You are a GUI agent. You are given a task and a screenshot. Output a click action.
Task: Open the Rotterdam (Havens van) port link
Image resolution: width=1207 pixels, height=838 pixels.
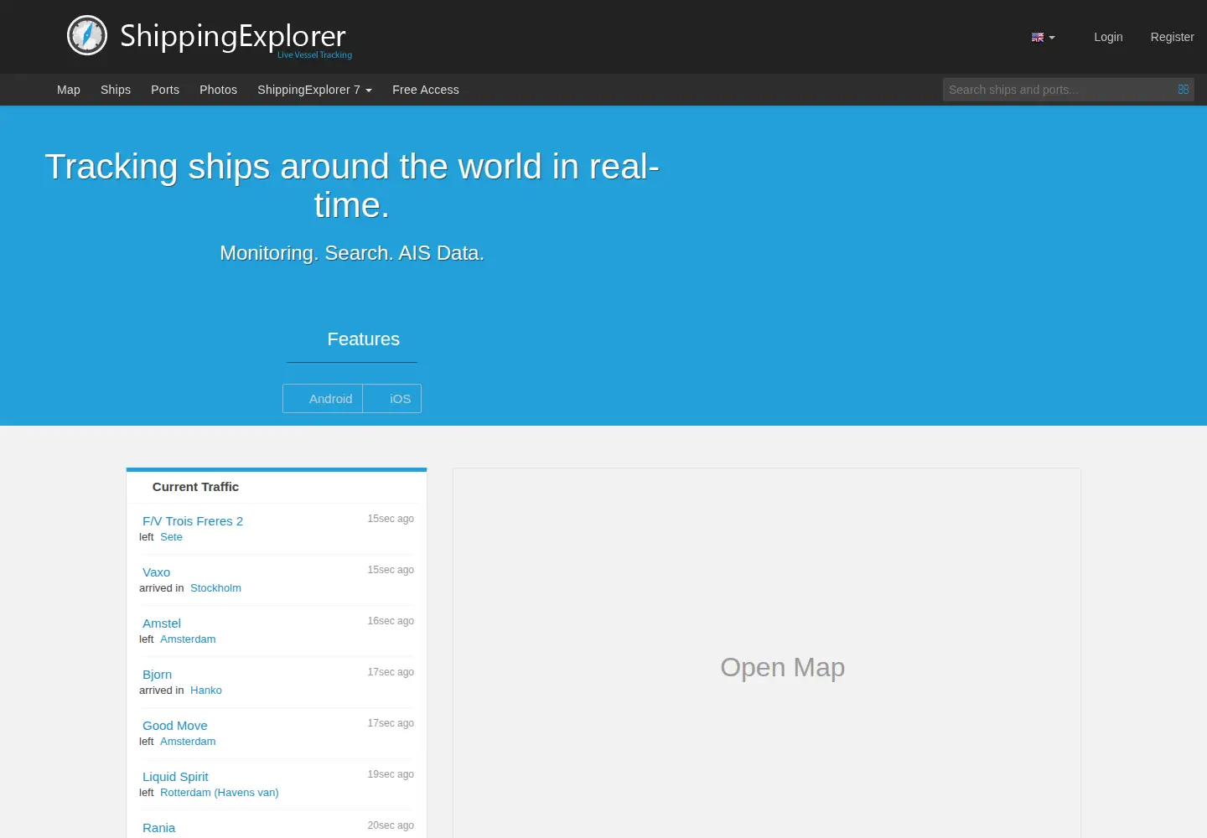(x=220, y=793)
